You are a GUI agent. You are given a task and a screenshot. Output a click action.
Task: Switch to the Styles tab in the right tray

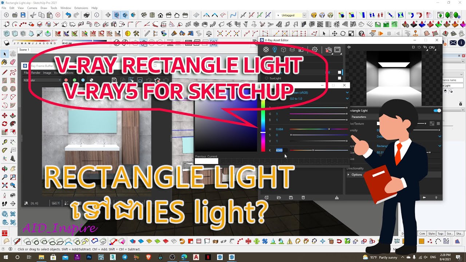[432, 234]
